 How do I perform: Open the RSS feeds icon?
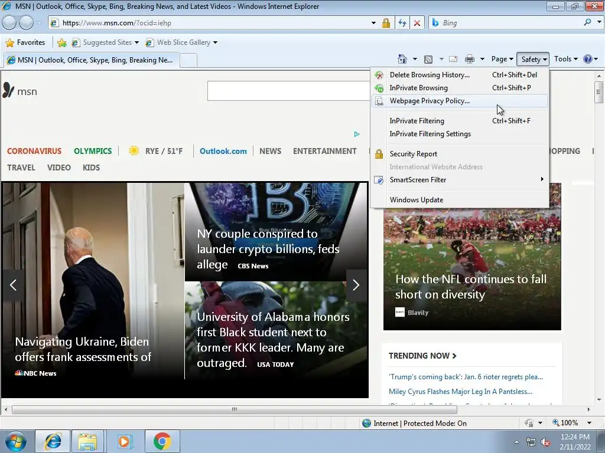(x=428, y=59)
